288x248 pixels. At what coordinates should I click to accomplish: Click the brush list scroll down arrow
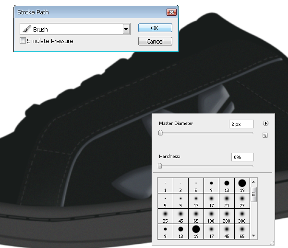[253, 236]
